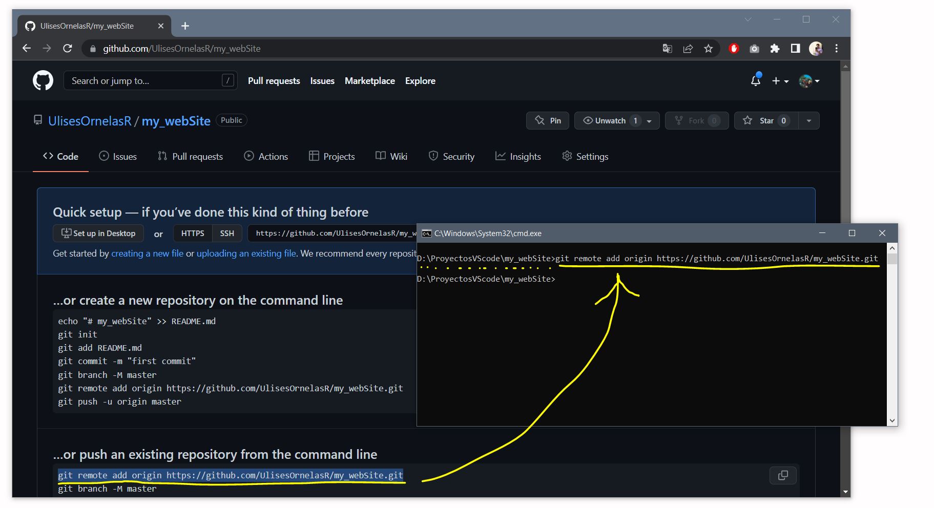Viewport: 934px width, 508px height.
Task: Select the Insights tab
Action: (518, 156)
